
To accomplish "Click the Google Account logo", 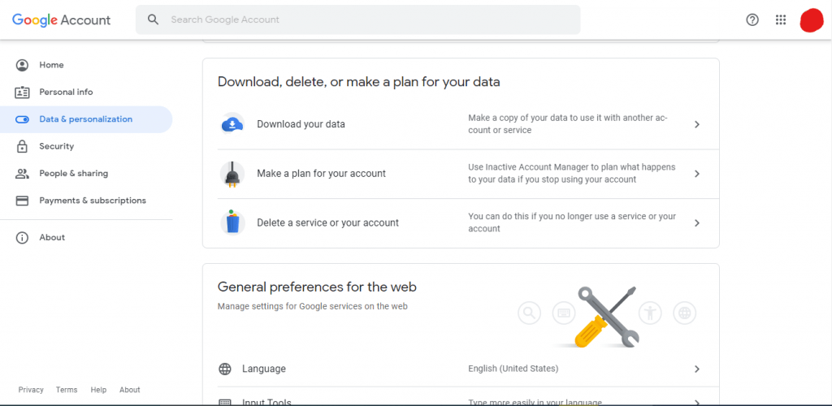I will tap(62, 20).
